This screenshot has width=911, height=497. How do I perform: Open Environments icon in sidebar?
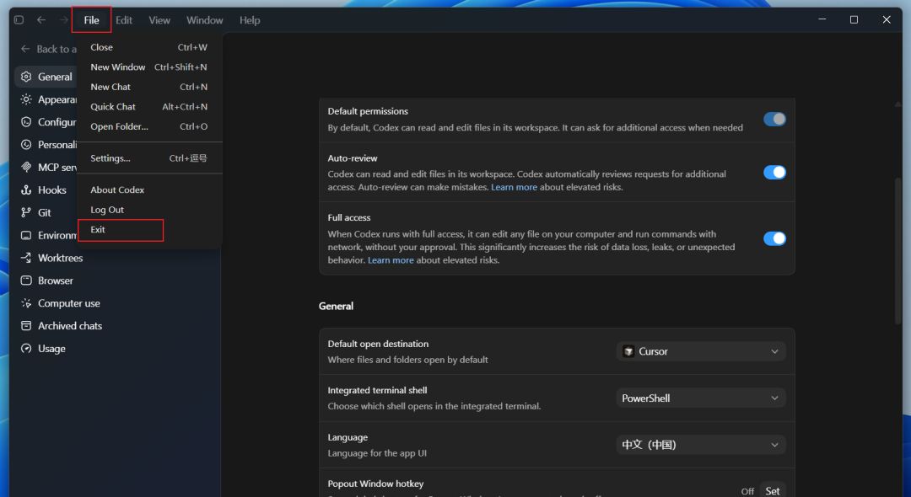click(26, 235)
